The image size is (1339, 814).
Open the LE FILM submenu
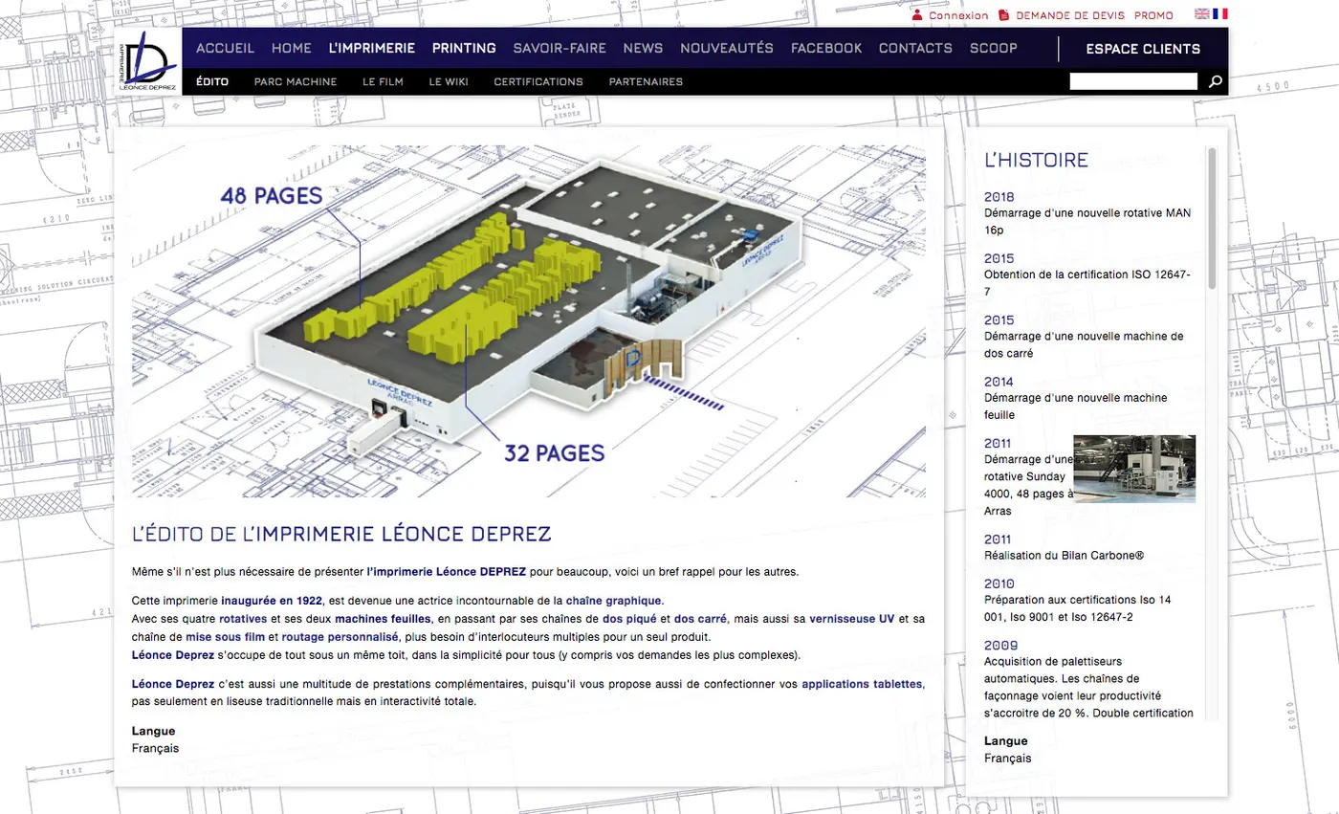pos(383,81)
